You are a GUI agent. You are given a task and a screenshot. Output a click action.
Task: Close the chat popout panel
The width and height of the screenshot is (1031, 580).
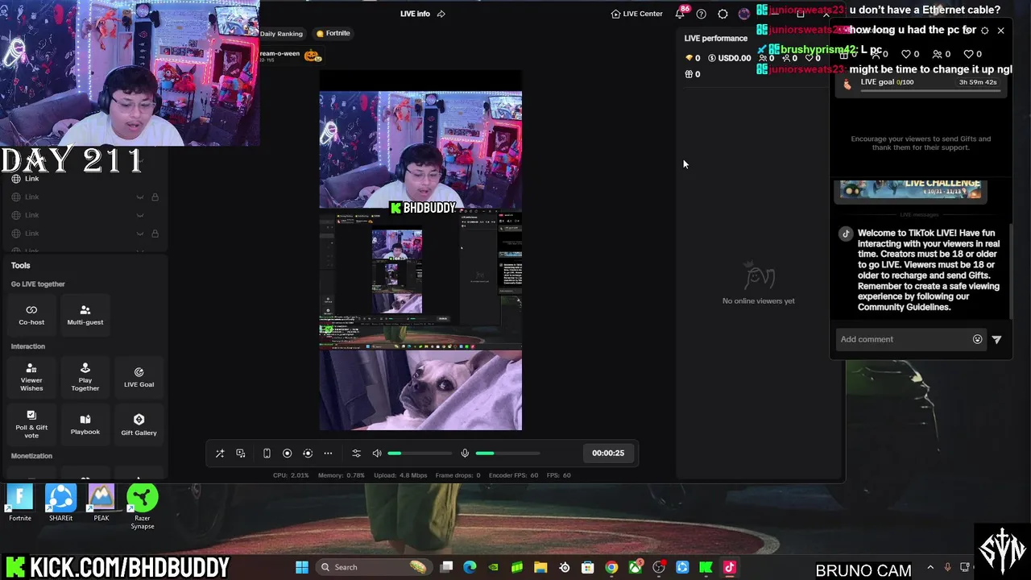coord(1000,31)
